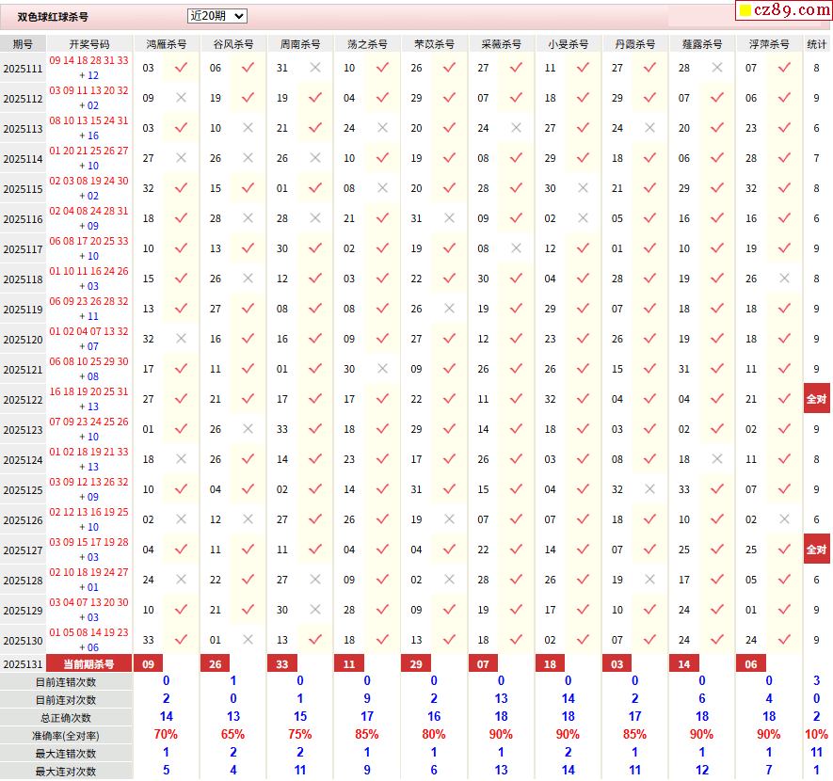Viewport: 833px width, 781px height.
Task: Click the 芣苡杀号 X mark in row 2025116
Action: pos(449,218)
